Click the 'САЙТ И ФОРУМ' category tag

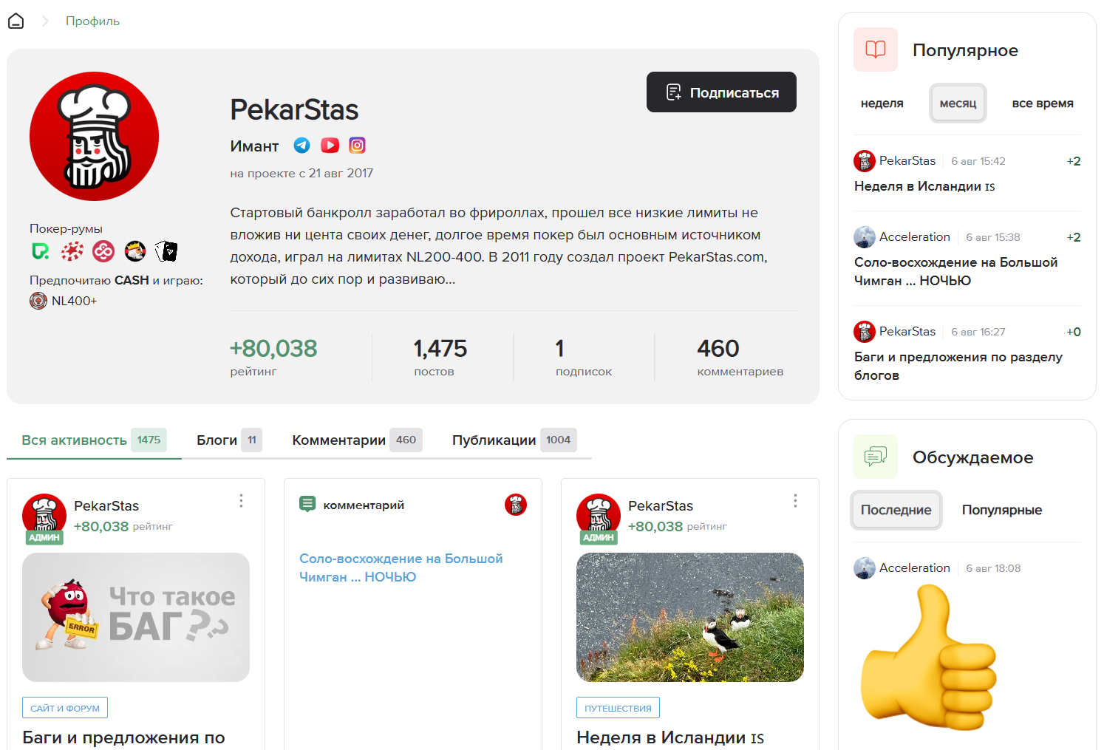click(x=65, y=708)
